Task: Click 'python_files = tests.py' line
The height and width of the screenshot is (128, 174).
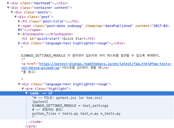Action: (76, 113)
